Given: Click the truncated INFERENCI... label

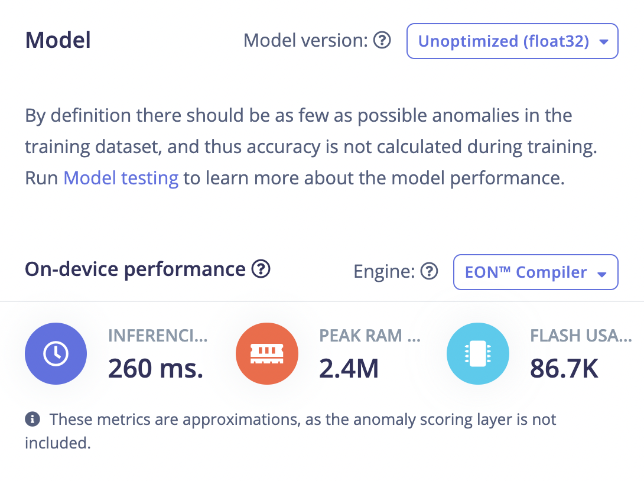Looking at the screenshot, I should tap(158, 336).
